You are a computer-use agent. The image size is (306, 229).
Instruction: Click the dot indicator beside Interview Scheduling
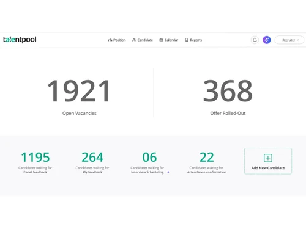(x=168, y=172)
